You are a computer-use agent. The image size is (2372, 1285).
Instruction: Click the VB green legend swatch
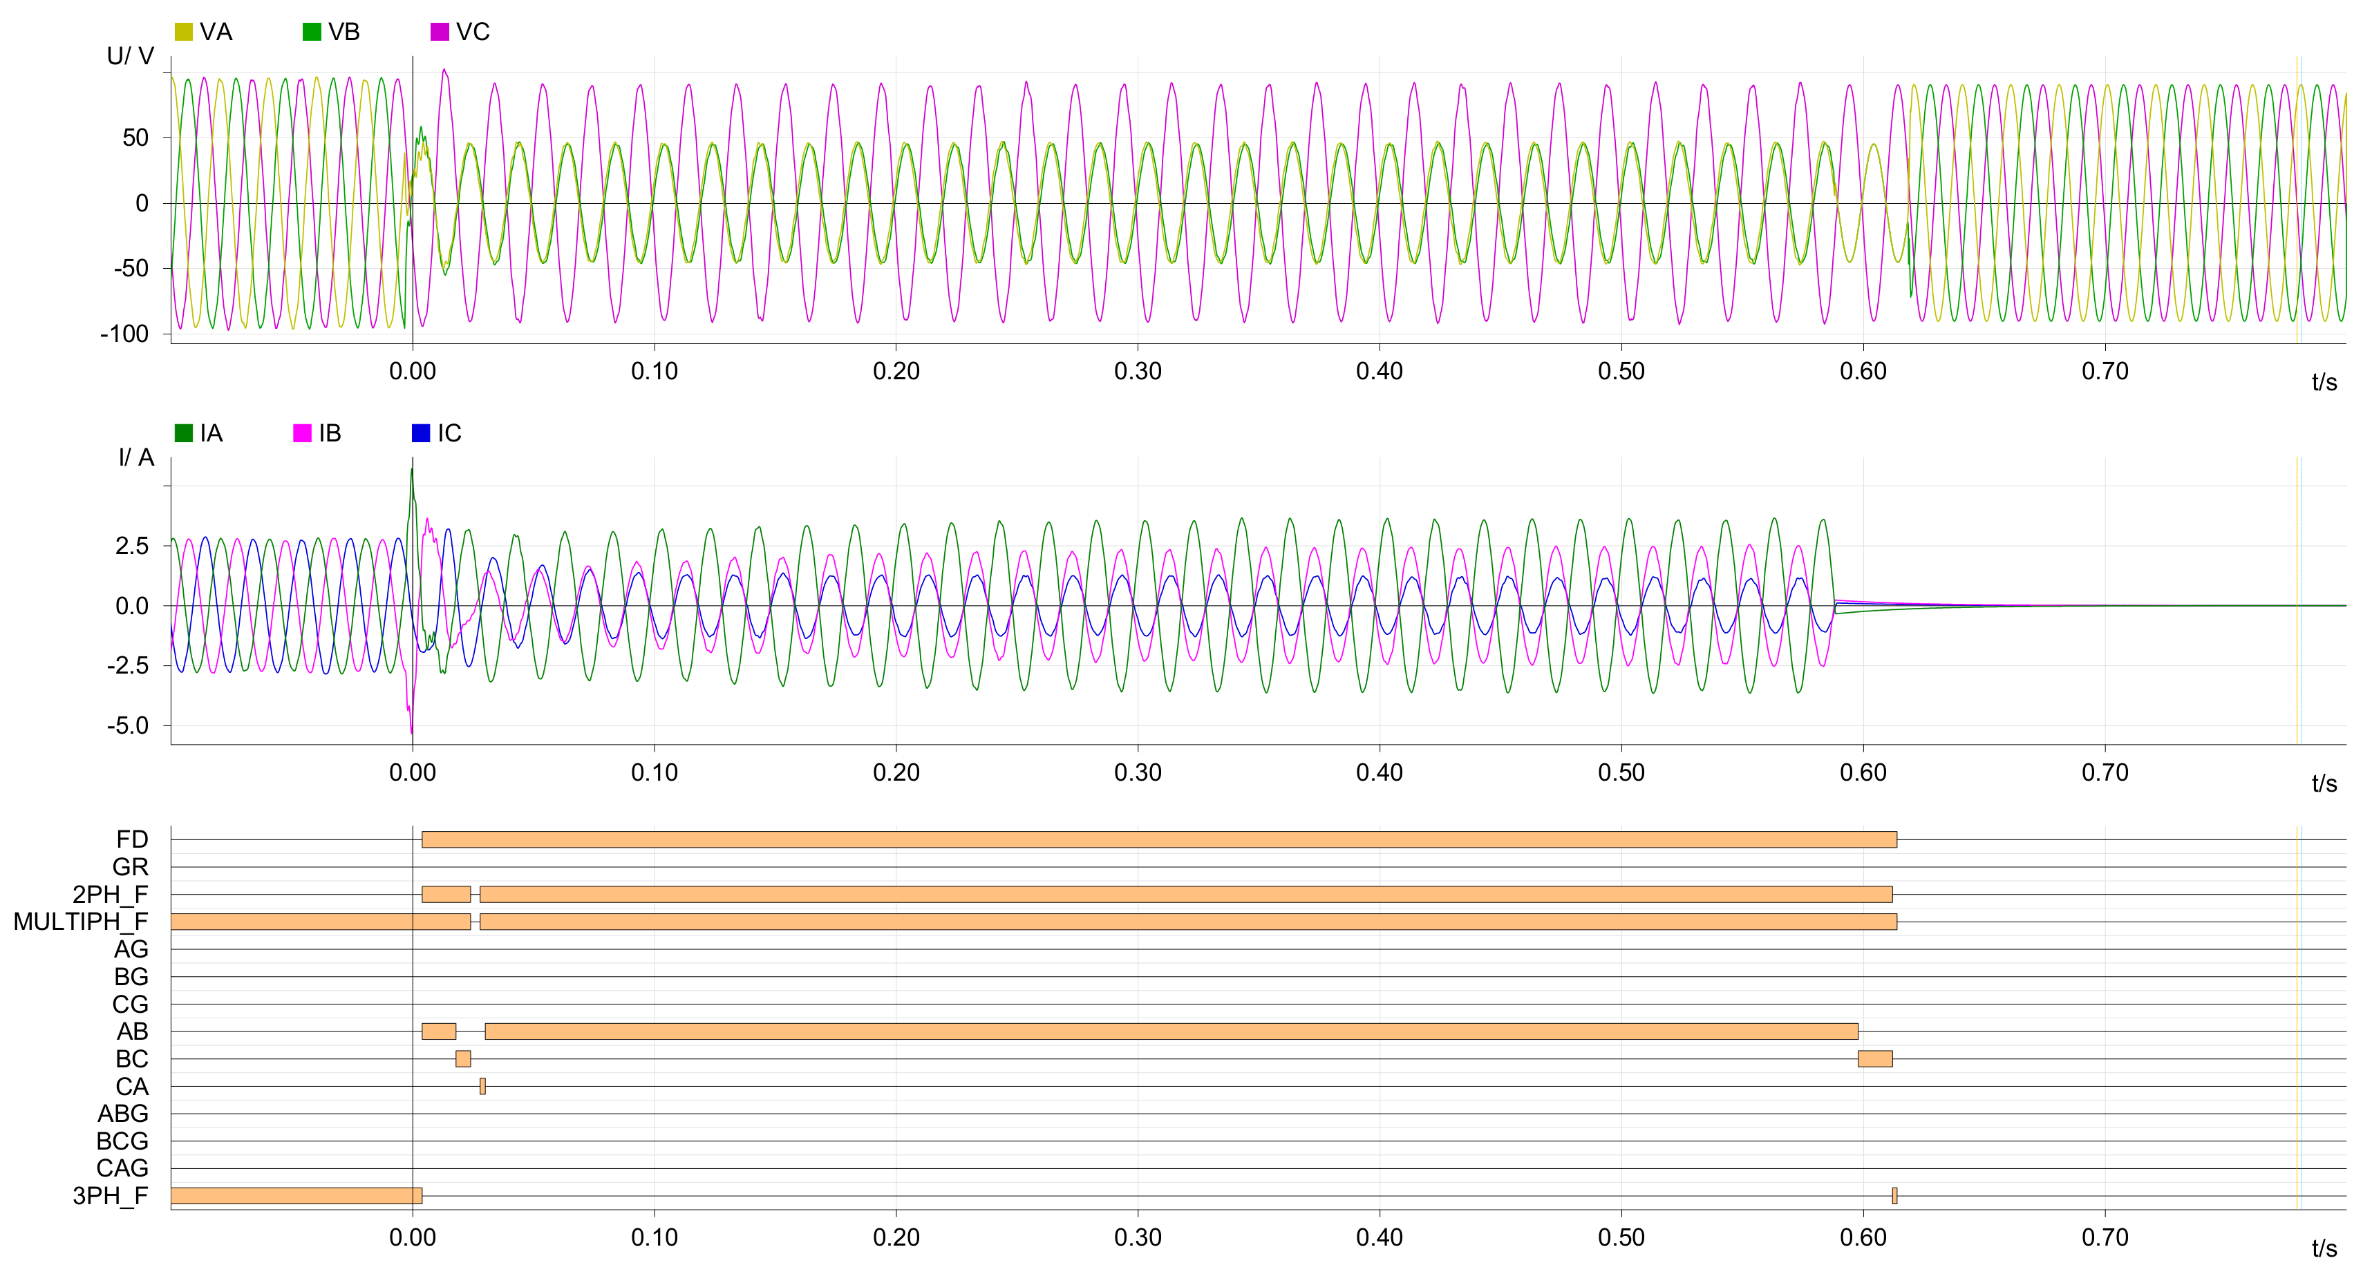(311, 32)
